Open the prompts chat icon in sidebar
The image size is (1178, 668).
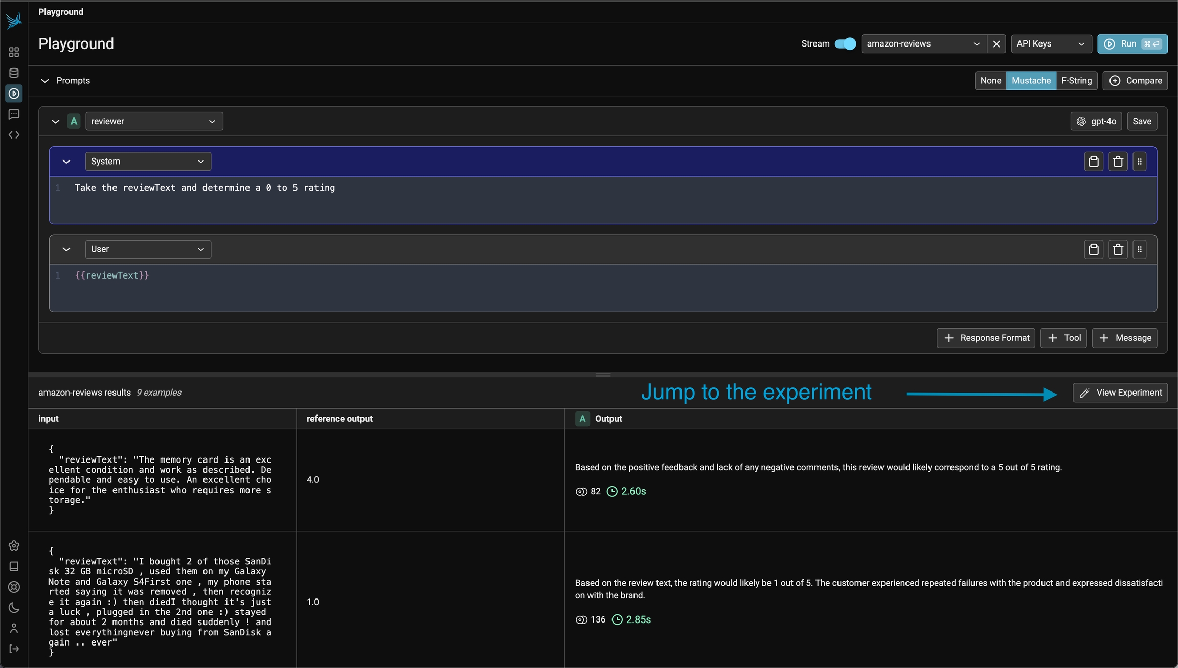point(14,114)
